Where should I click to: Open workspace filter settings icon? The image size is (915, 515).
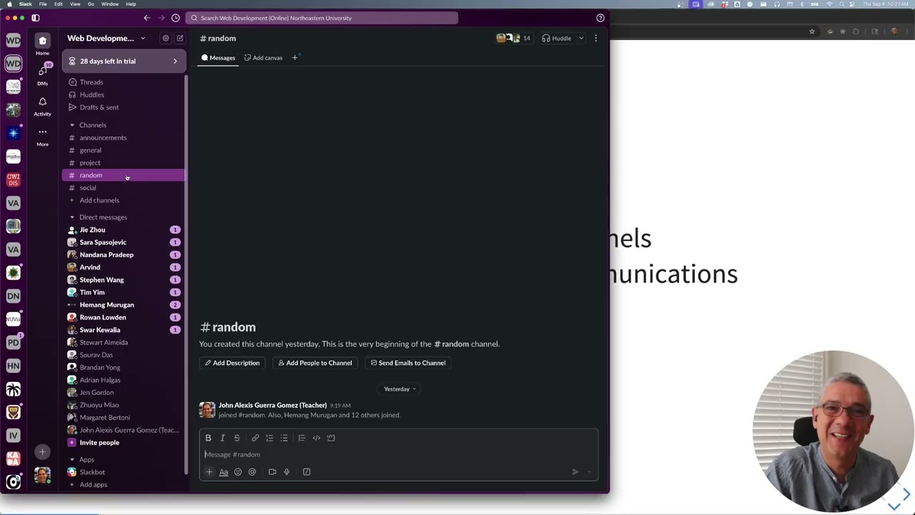[x=166, y=38]
